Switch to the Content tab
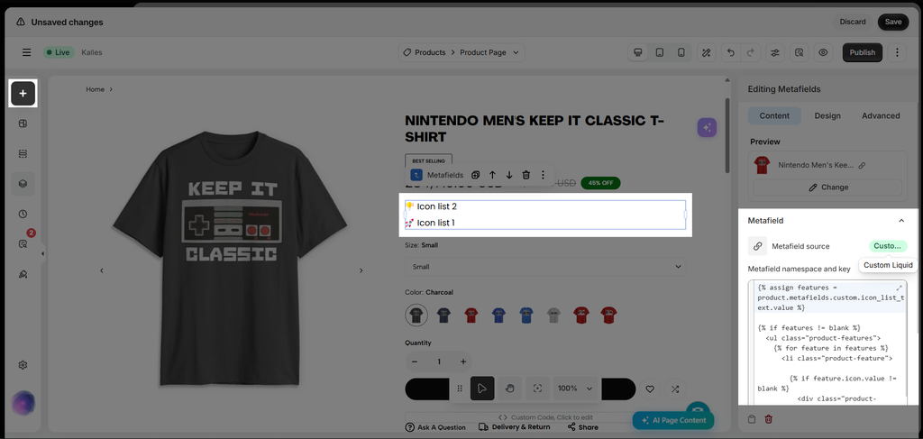This screenshot has height=439, width=923. [x=774, y=116]
